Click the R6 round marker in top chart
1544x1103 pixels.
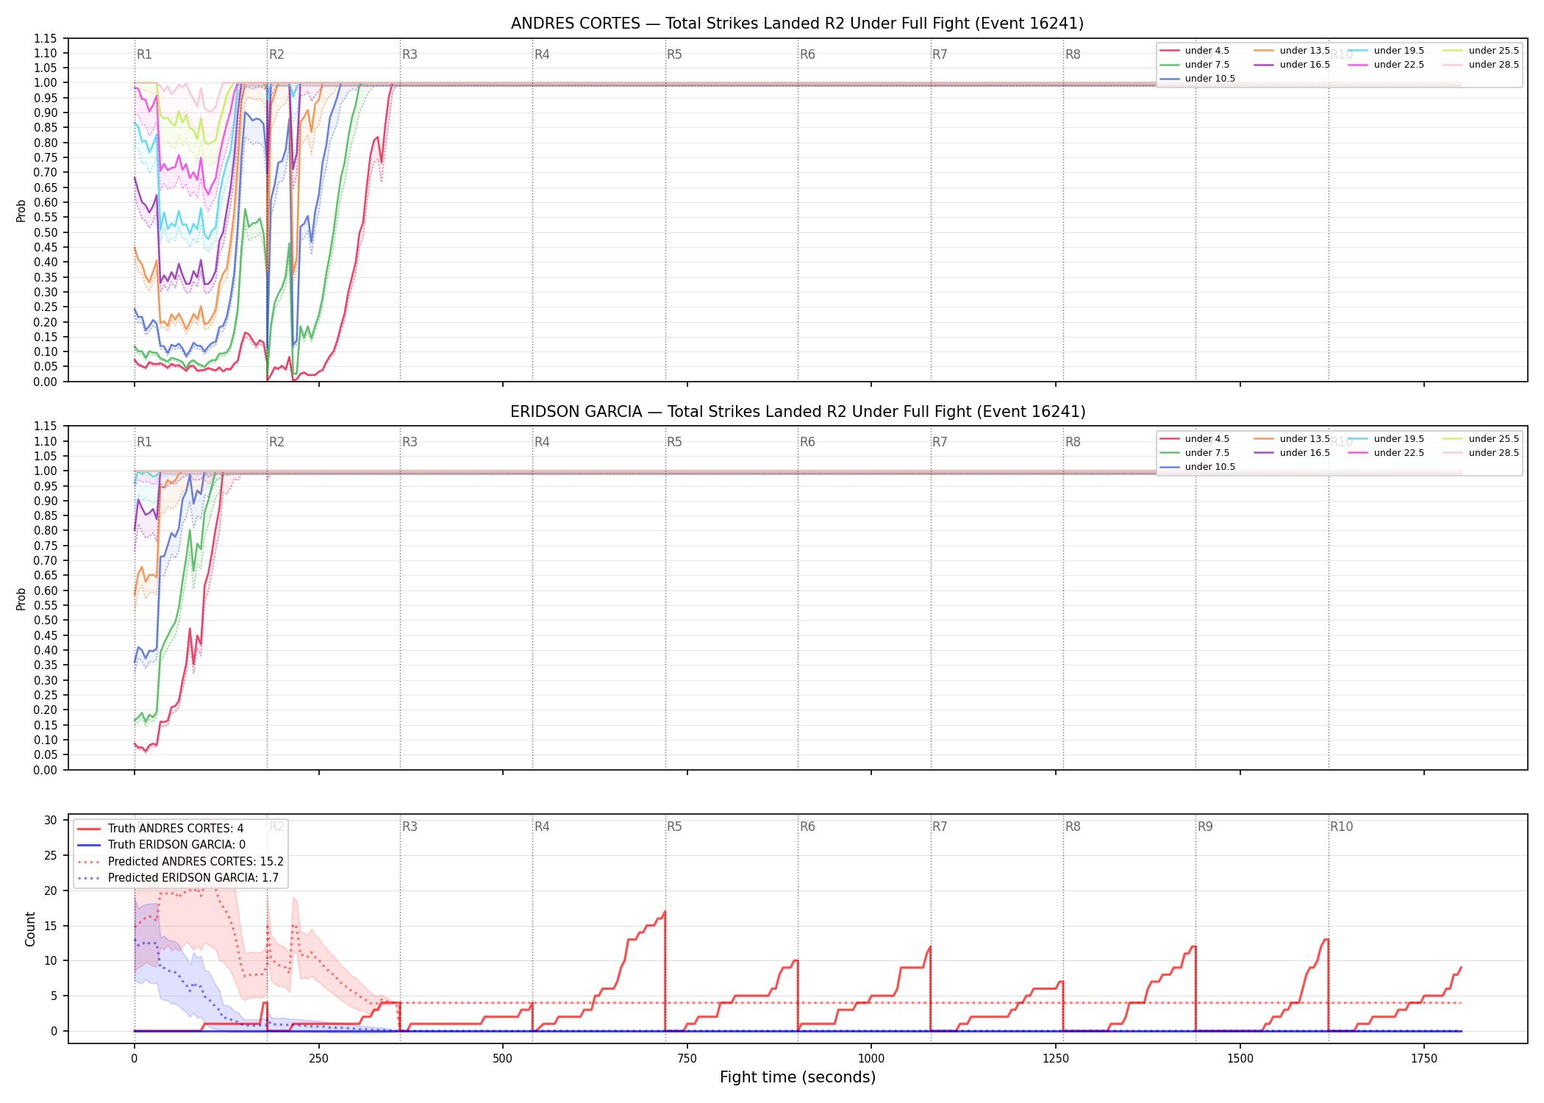pos(807,54)
